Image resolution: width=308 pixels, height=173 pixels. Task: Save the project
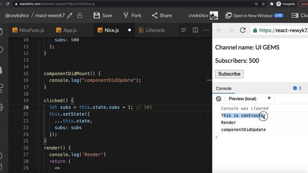pyautogui.click(x=103, y=15)
